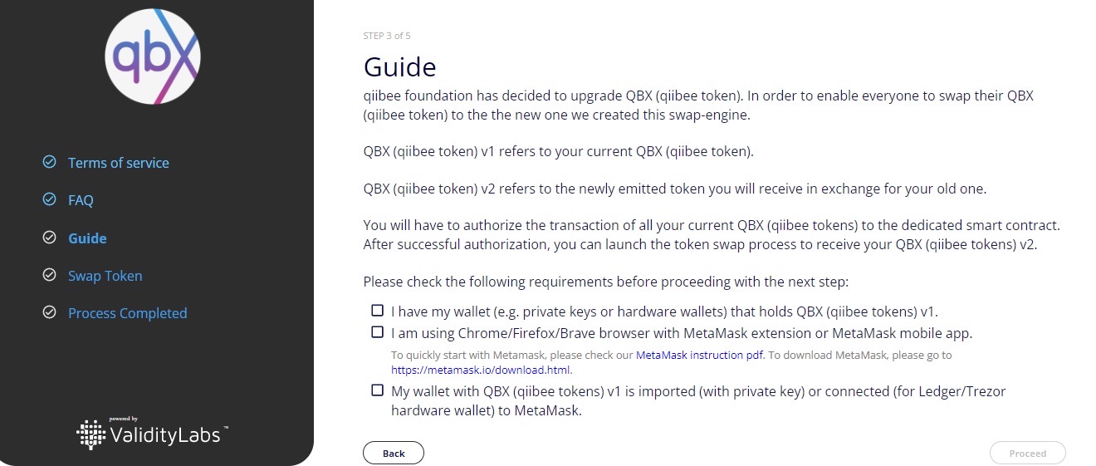Click the Back button
The image size is (1096, 466).
(x=394, y=453)
